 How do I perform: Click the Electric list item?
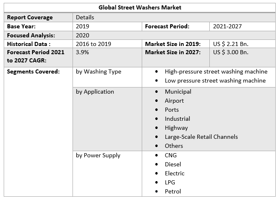click(x=175, y=173)
